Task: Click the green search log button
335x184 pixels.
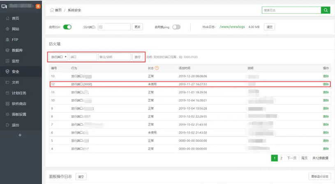Action: click(x=326, y=10)
